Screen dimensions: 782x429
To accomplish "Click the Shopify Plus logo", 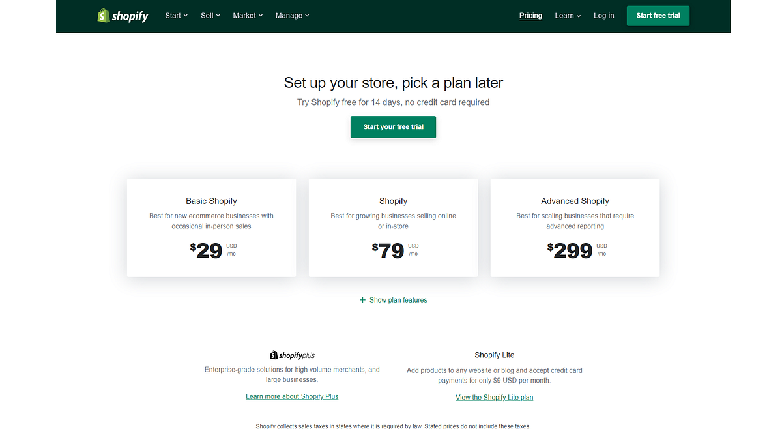I will click(x=292, y=355).
